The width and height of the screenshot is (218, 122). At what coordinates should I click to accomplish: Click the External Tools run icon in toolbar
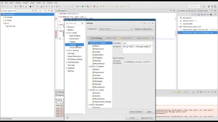[x=88, y=6]
